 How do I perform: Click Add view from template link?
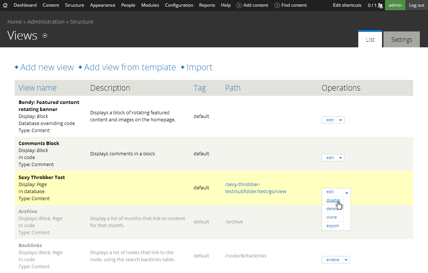(130, 67)
